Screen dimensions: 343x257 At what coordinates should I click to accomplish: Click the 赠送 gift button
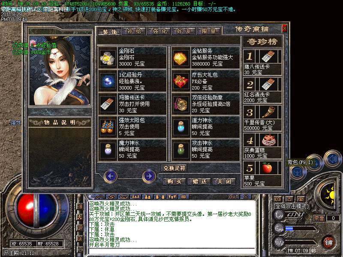tap(199, 181)
